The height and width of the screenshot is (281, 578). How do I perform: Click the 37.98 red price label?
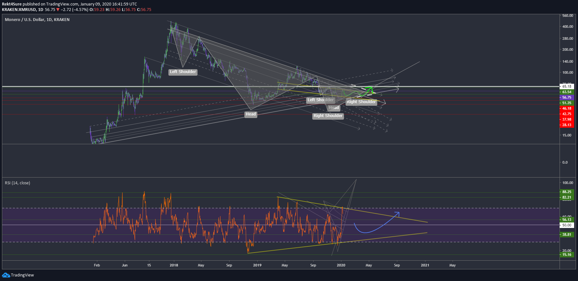(567, 119)
